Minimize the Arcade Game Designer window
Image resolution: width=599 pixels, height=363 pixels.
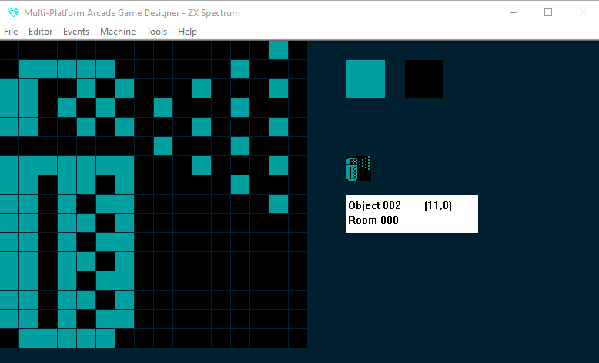[x=514, y=12]
